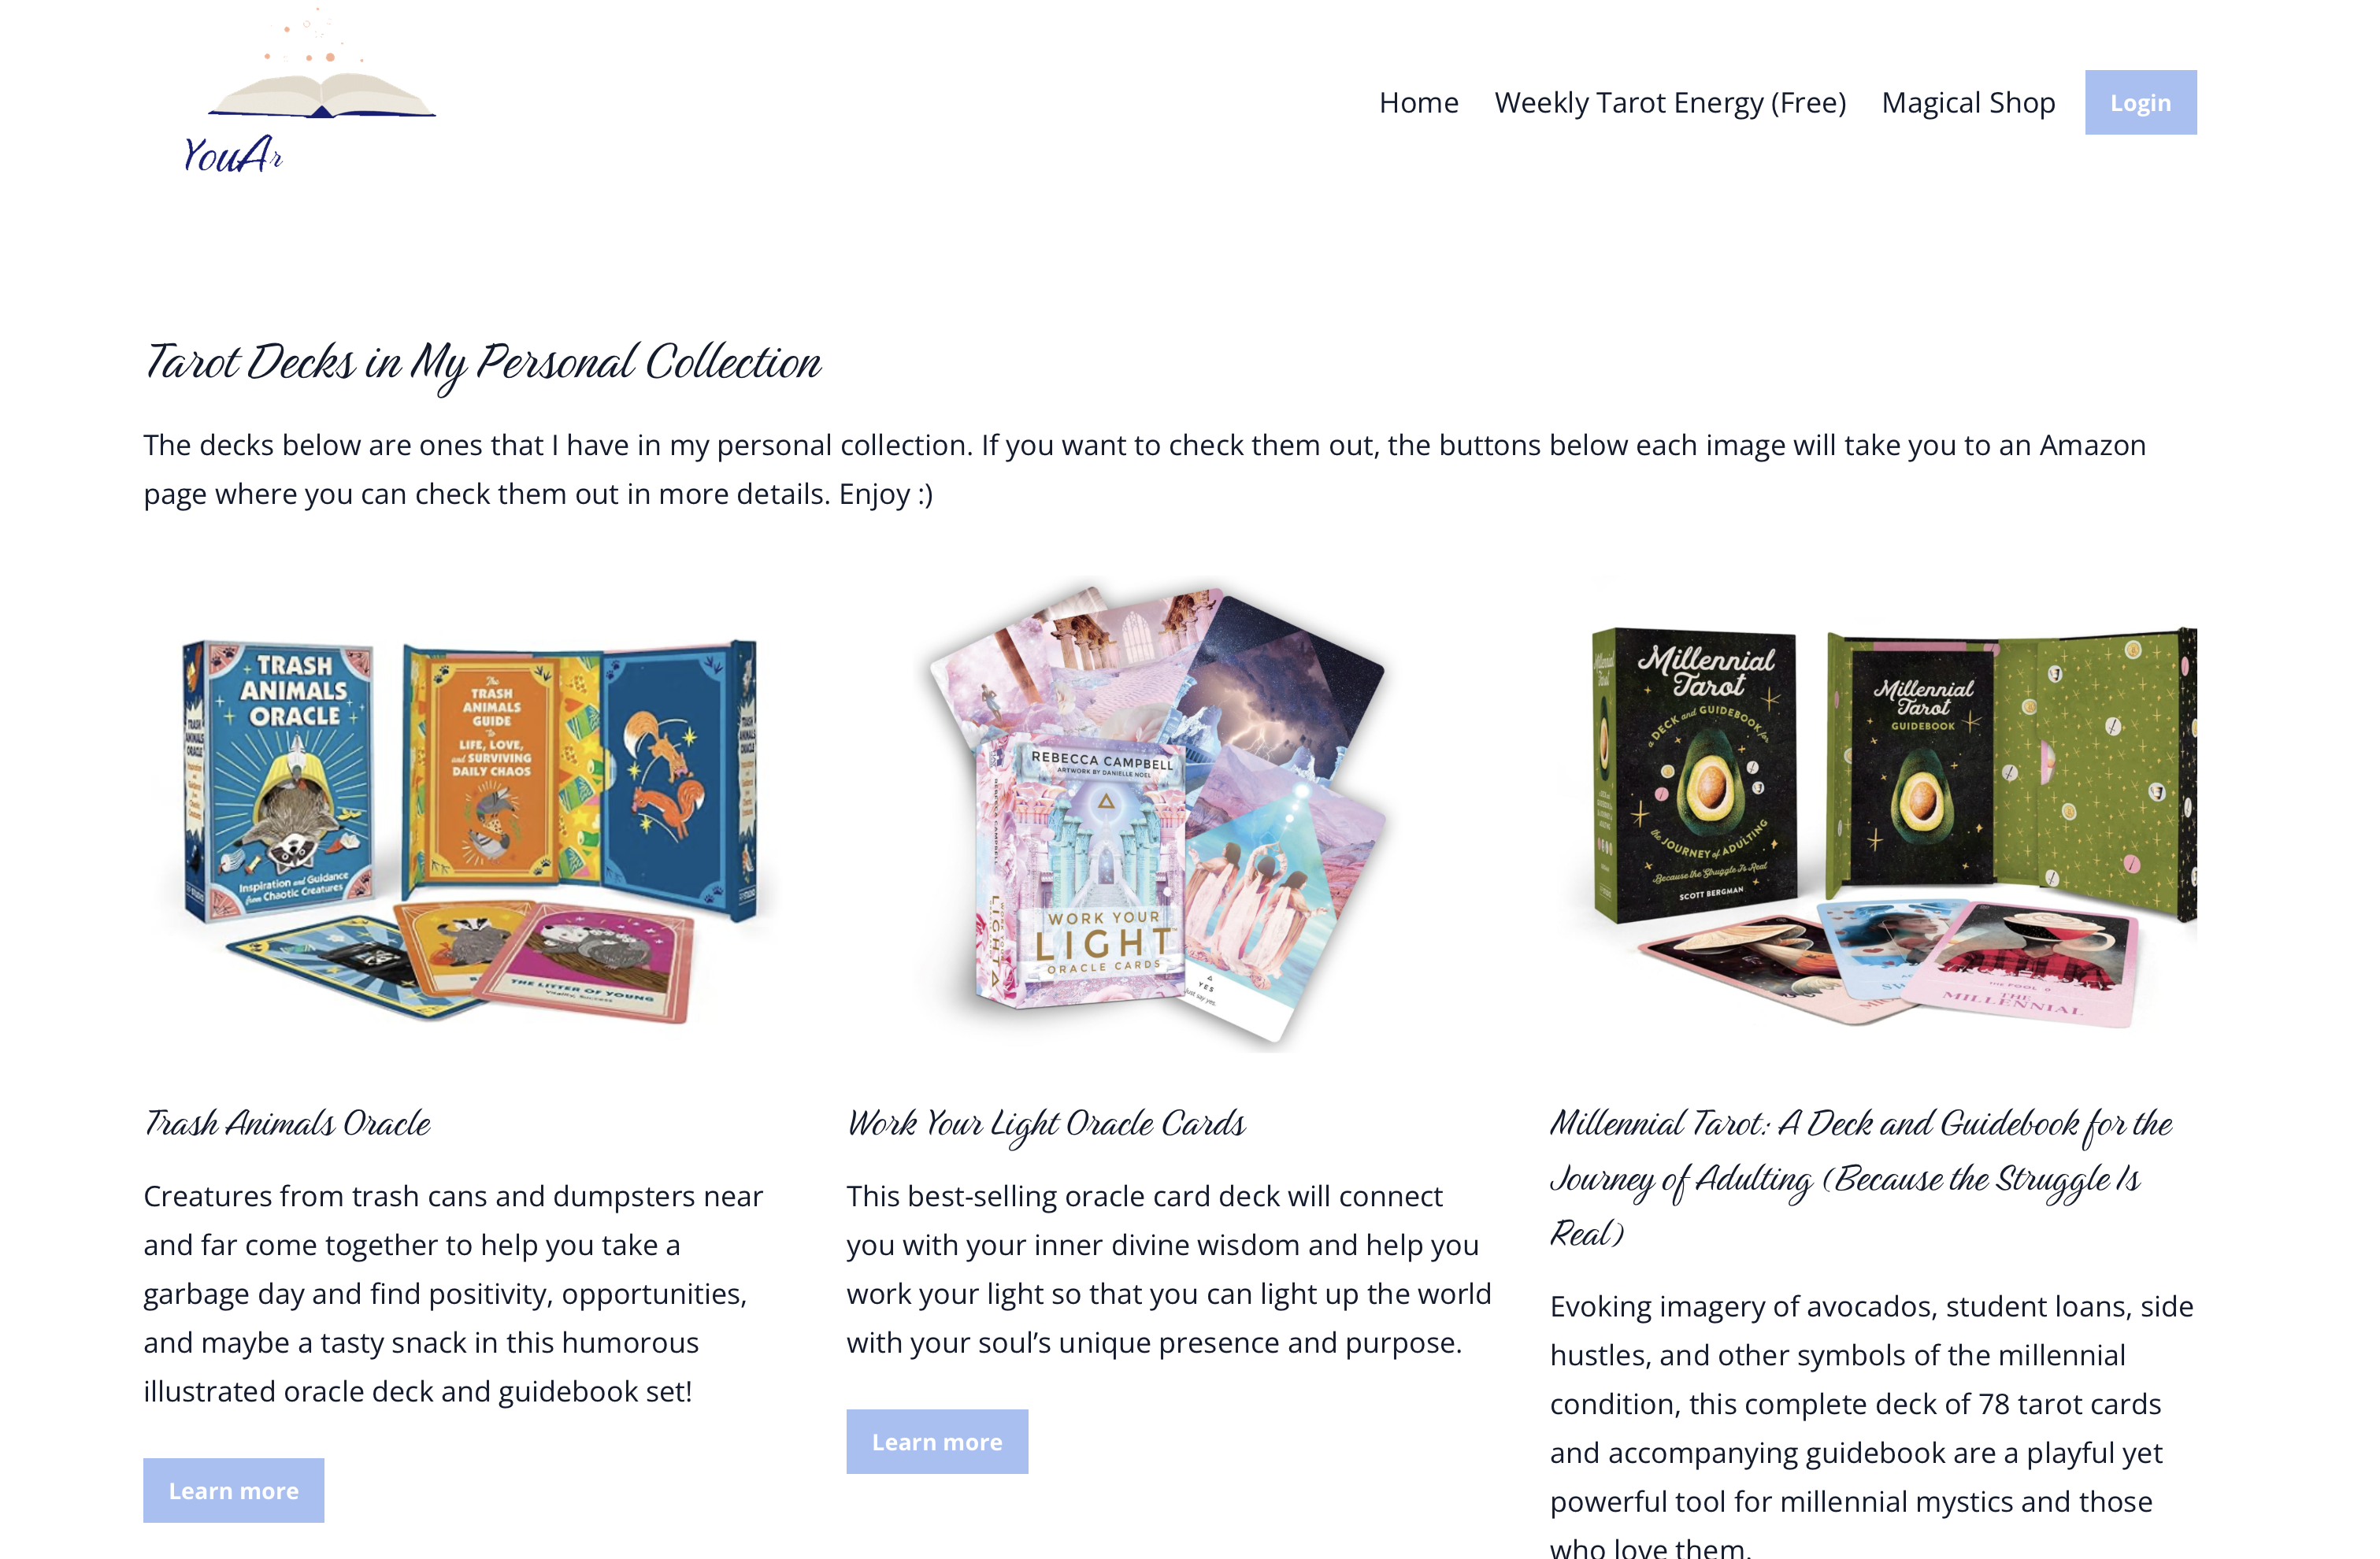
Task: Open the Home menu item
Action: 1418,103
